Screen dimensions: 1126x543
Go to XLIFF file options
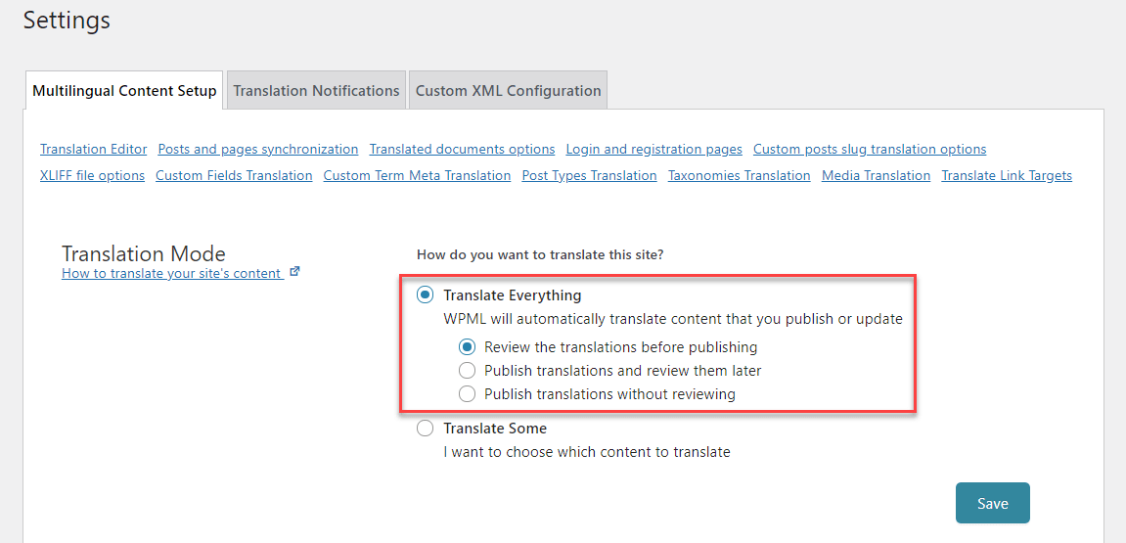point(92,176)
